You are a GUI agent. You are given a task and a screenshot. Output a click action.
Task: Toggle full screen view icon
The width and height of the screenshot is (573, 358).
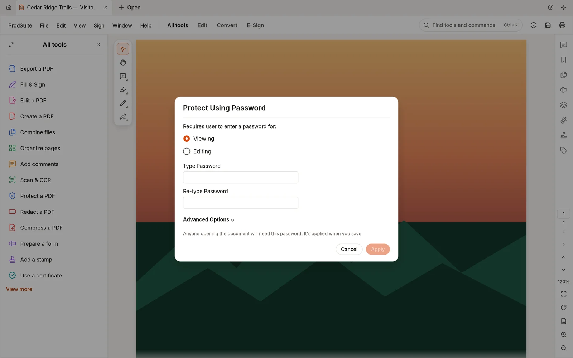[x=564, y=294]
